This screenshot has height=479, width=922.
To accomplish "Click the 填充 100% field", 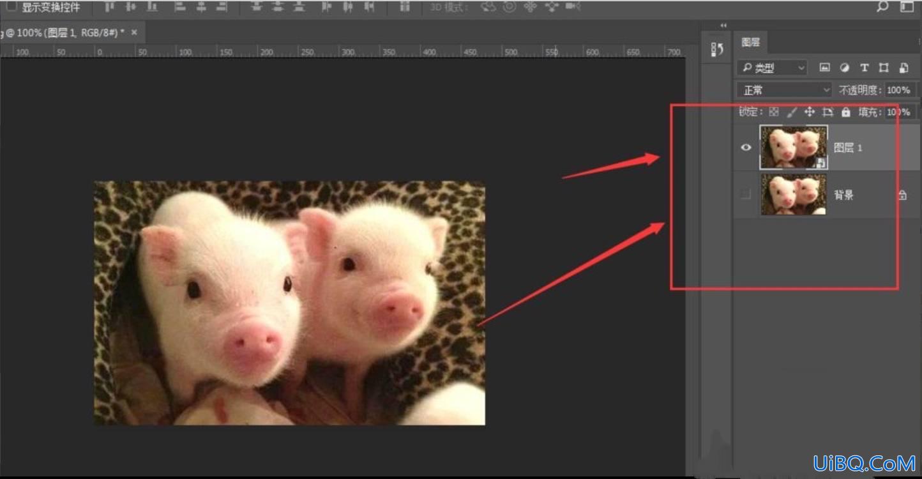I will point(900,112).
